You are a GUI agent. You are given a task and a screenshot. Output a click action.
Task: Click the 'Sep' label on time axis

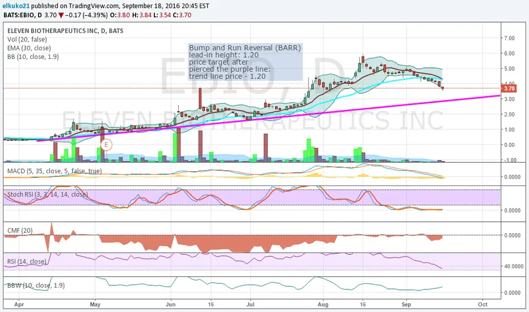(x=406, y=304)
